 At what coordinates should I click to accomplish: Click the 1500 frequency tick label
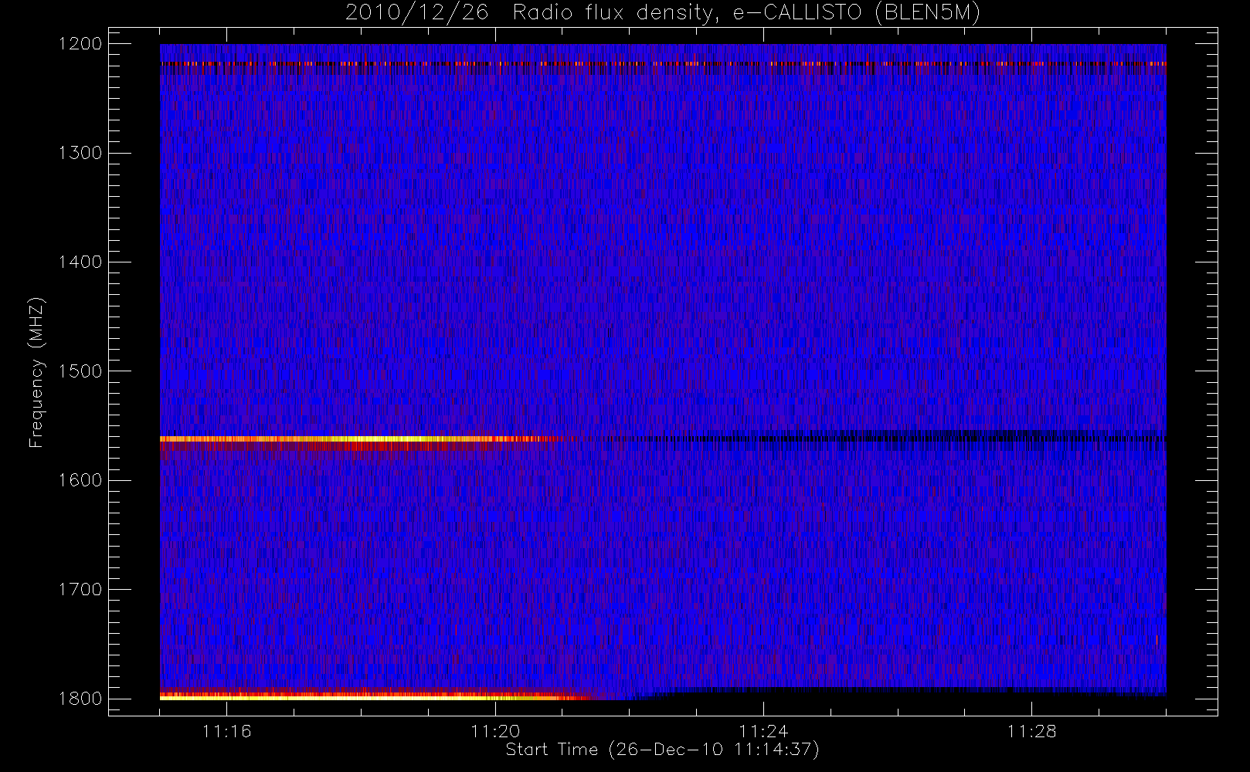click(x=80, y=371)
